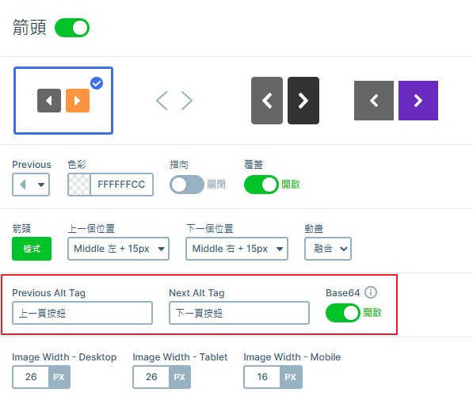Turn off the Base64 toggle
The image size is (473, 400).
tap(343, 313)
